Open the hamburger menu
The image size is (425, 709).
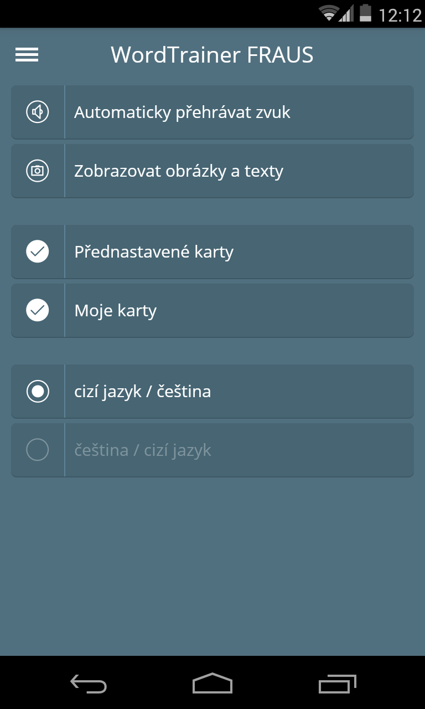pyautogui.click(x=27, y=55)
